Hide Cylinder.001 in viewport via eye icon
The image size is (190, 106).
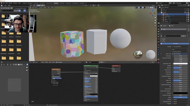tap(187, 16)
